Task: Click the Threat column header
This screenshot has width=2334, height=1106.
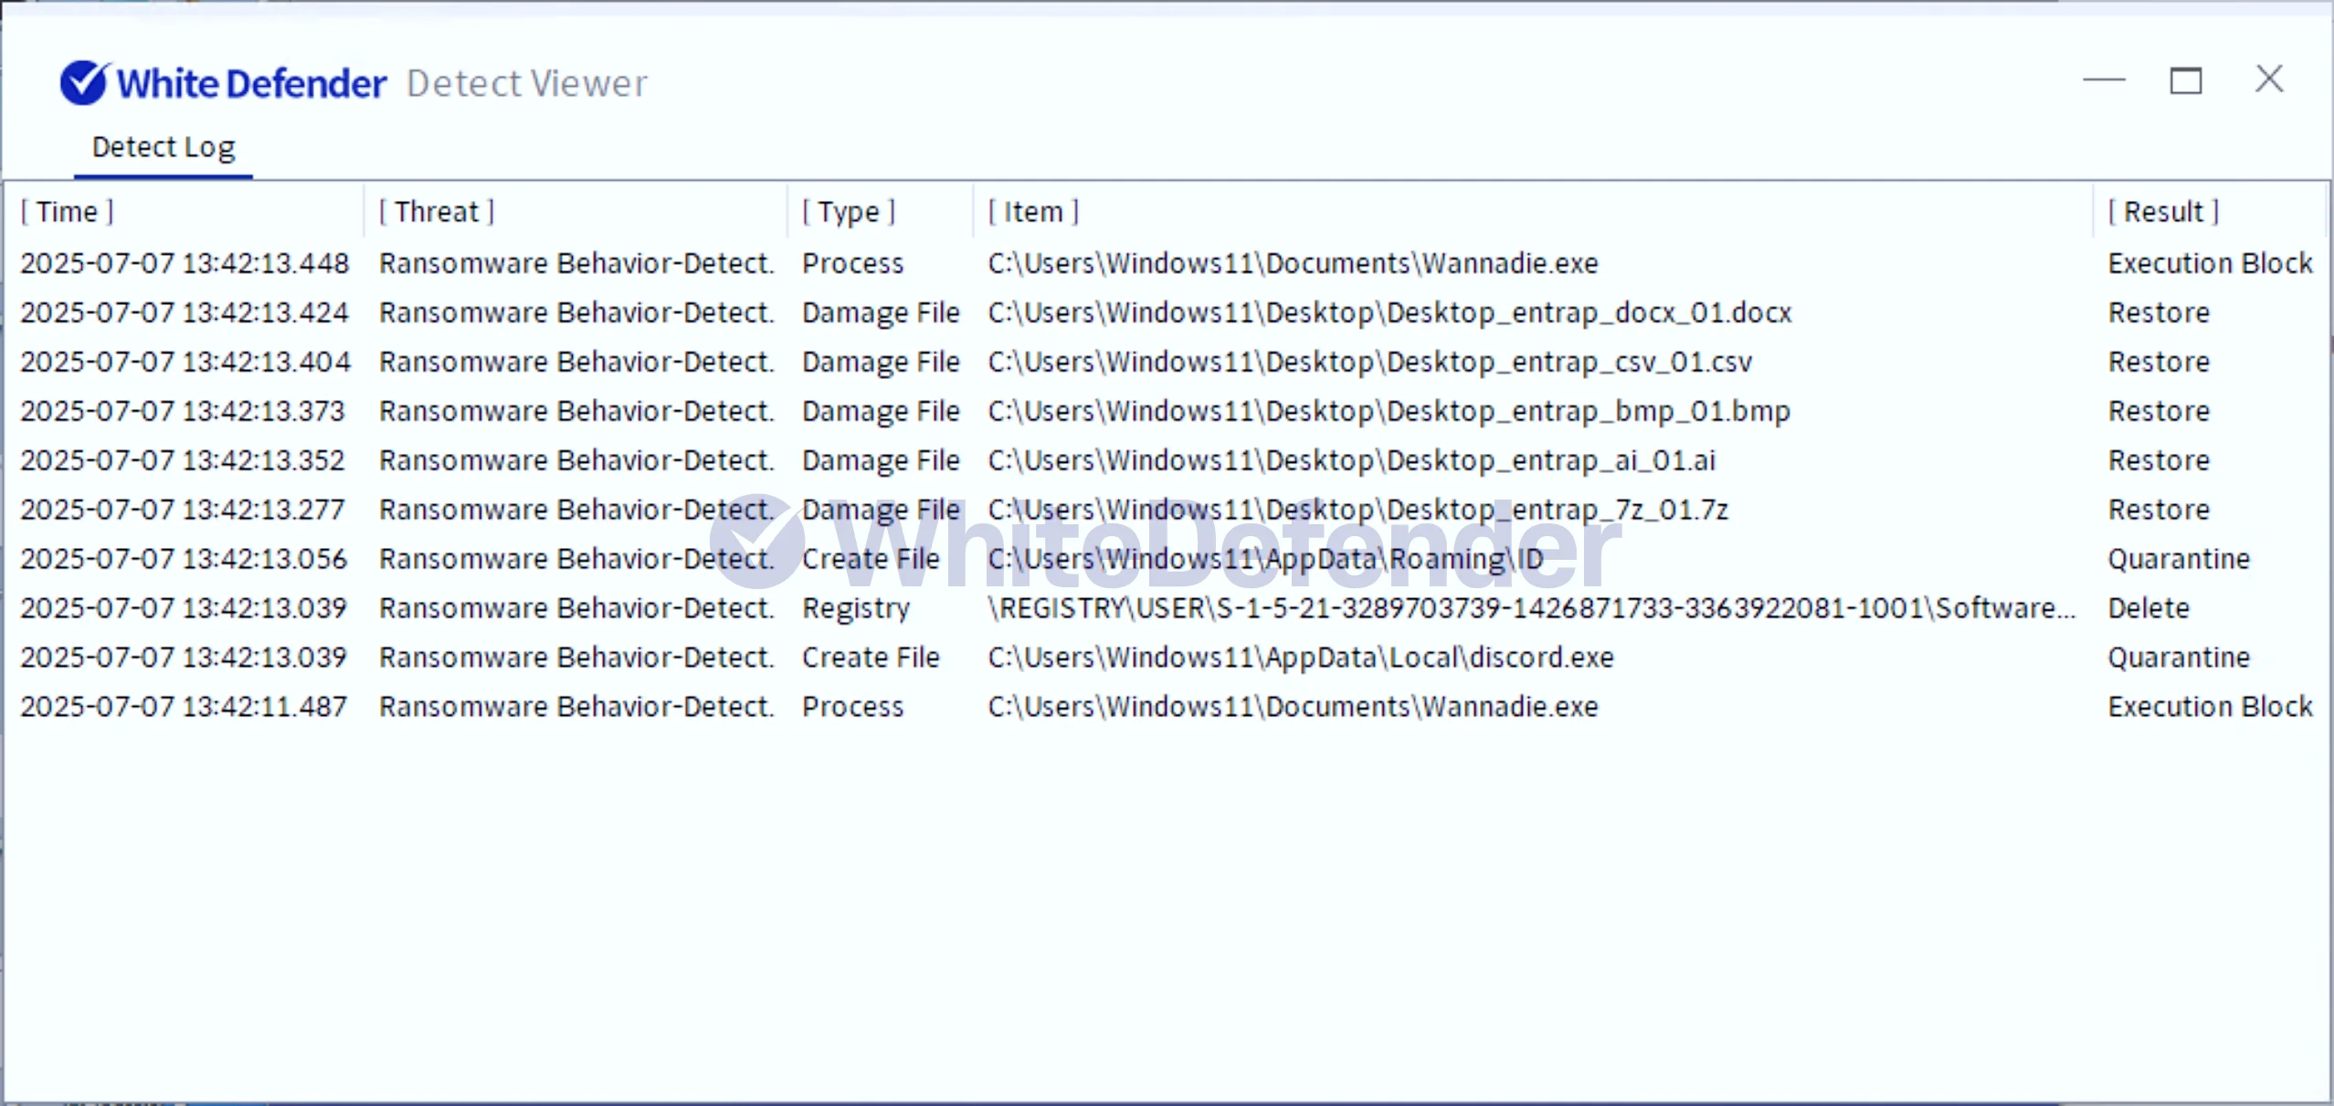Action: tap(437, 212)
